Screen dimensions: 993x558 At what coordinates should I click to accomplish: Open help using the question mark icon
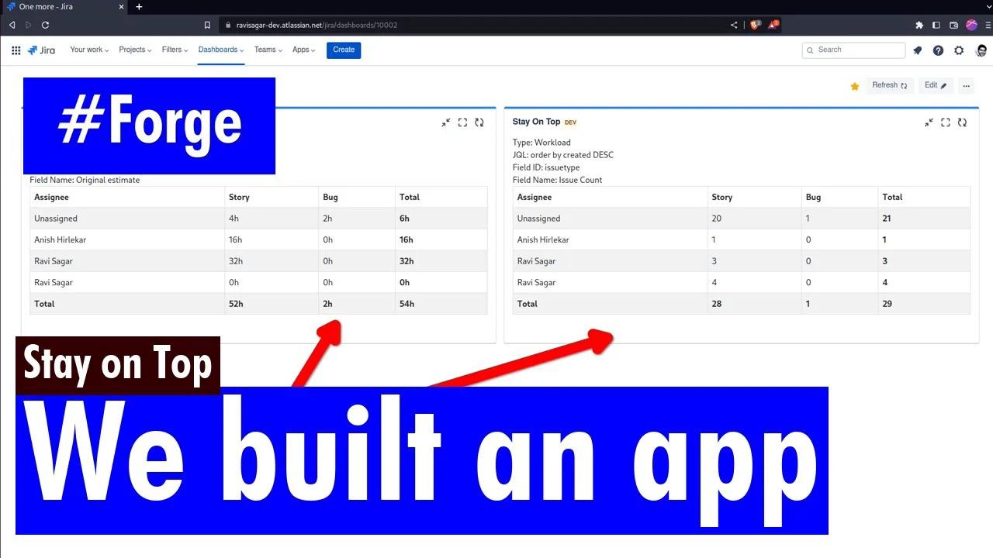pyautogui.click(x=938, y=50)
